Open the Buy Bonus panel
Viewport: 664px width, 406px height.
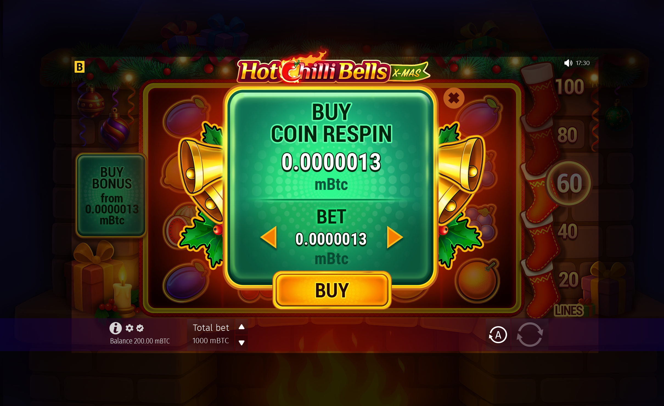(x=111, y=195)
